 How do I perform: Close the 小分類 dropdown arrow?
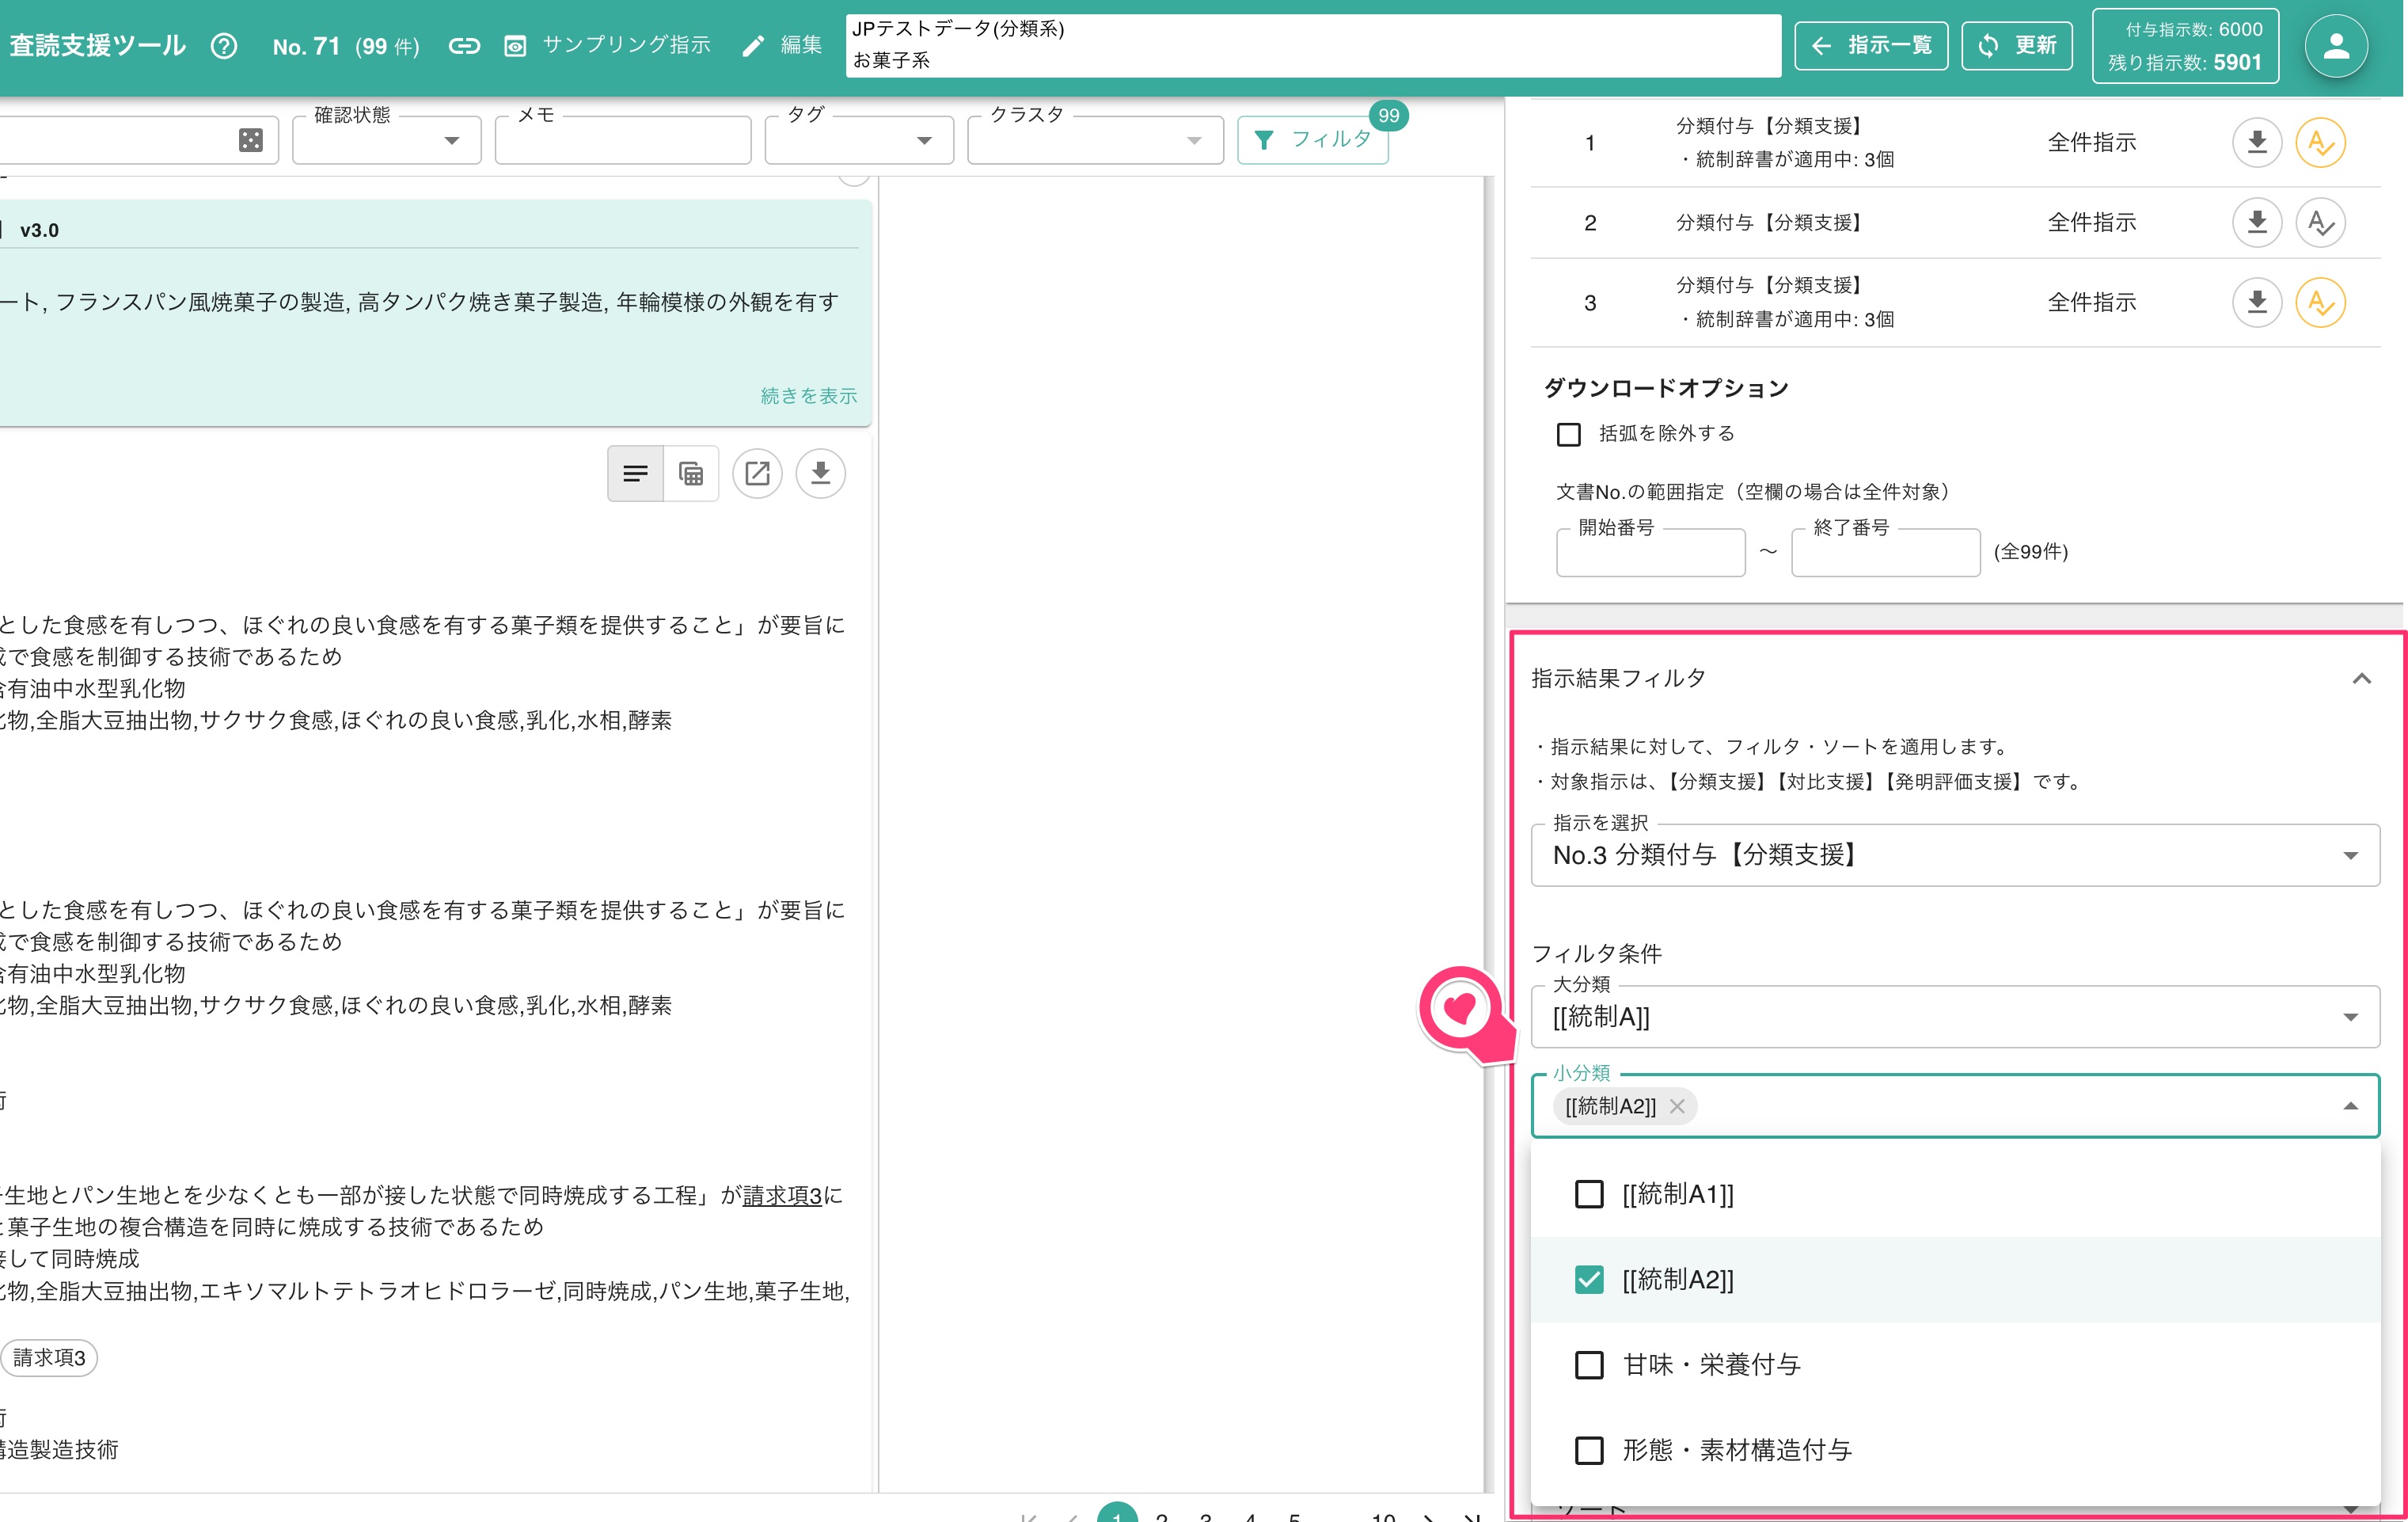pyautogui.click(x=2350, y=1105)
